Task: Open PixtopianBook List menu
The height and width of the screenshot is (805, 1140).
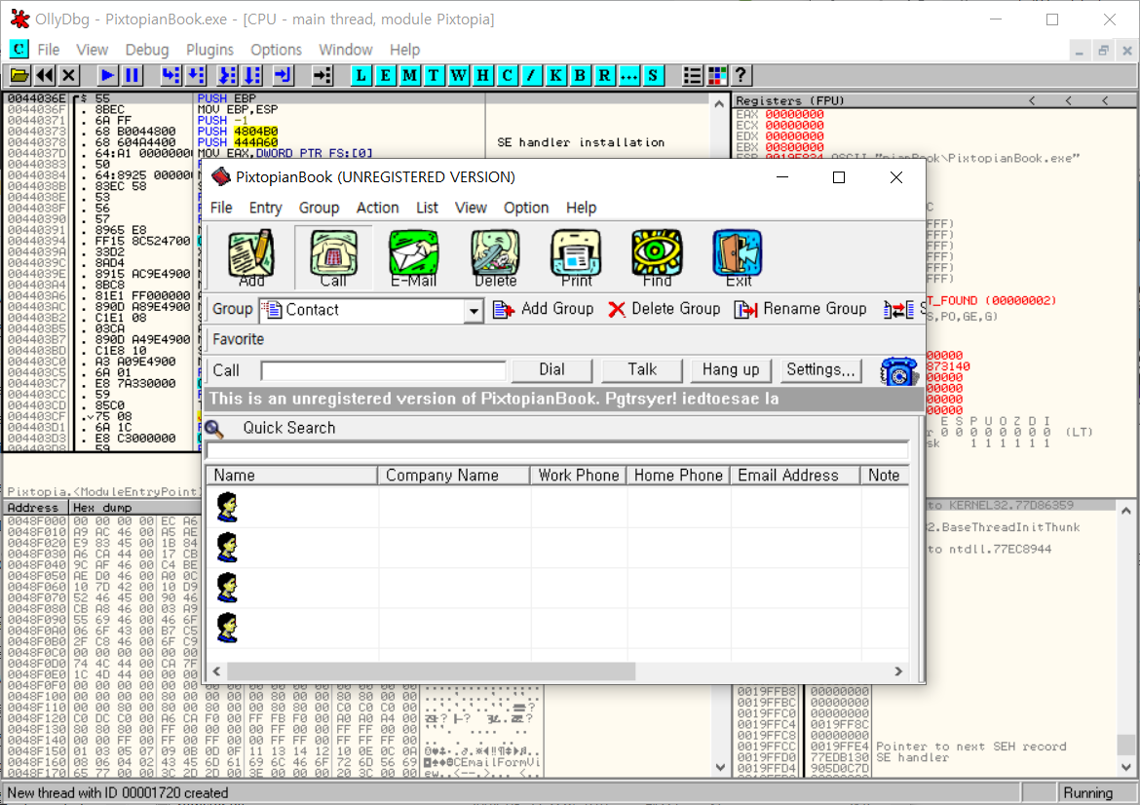Action: click(x=427, y=208)
